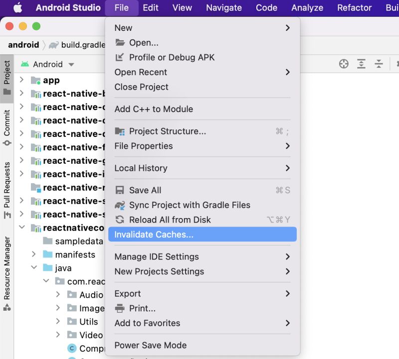Click the Select Opened File target icon
This screenshot has height=359, width=399.
344,64
